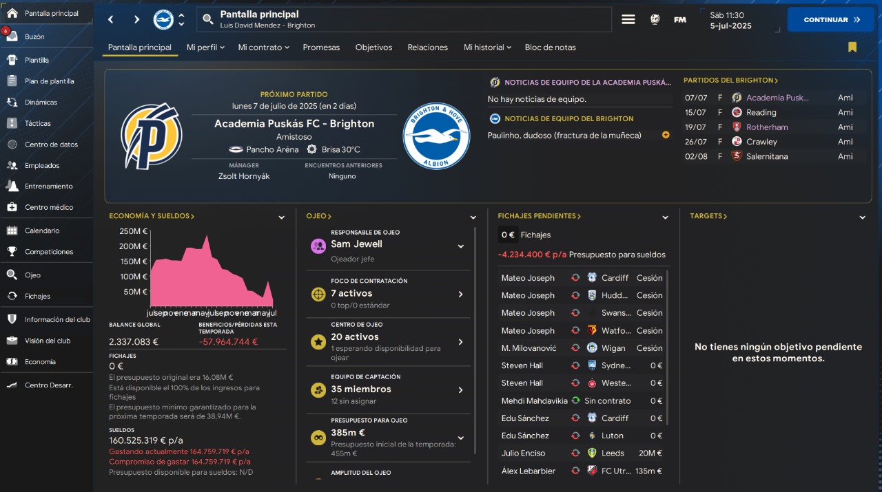Expand Sam Jewell responsable de ojeo chevron
The image size is (882, 492).
pos(461,246)
